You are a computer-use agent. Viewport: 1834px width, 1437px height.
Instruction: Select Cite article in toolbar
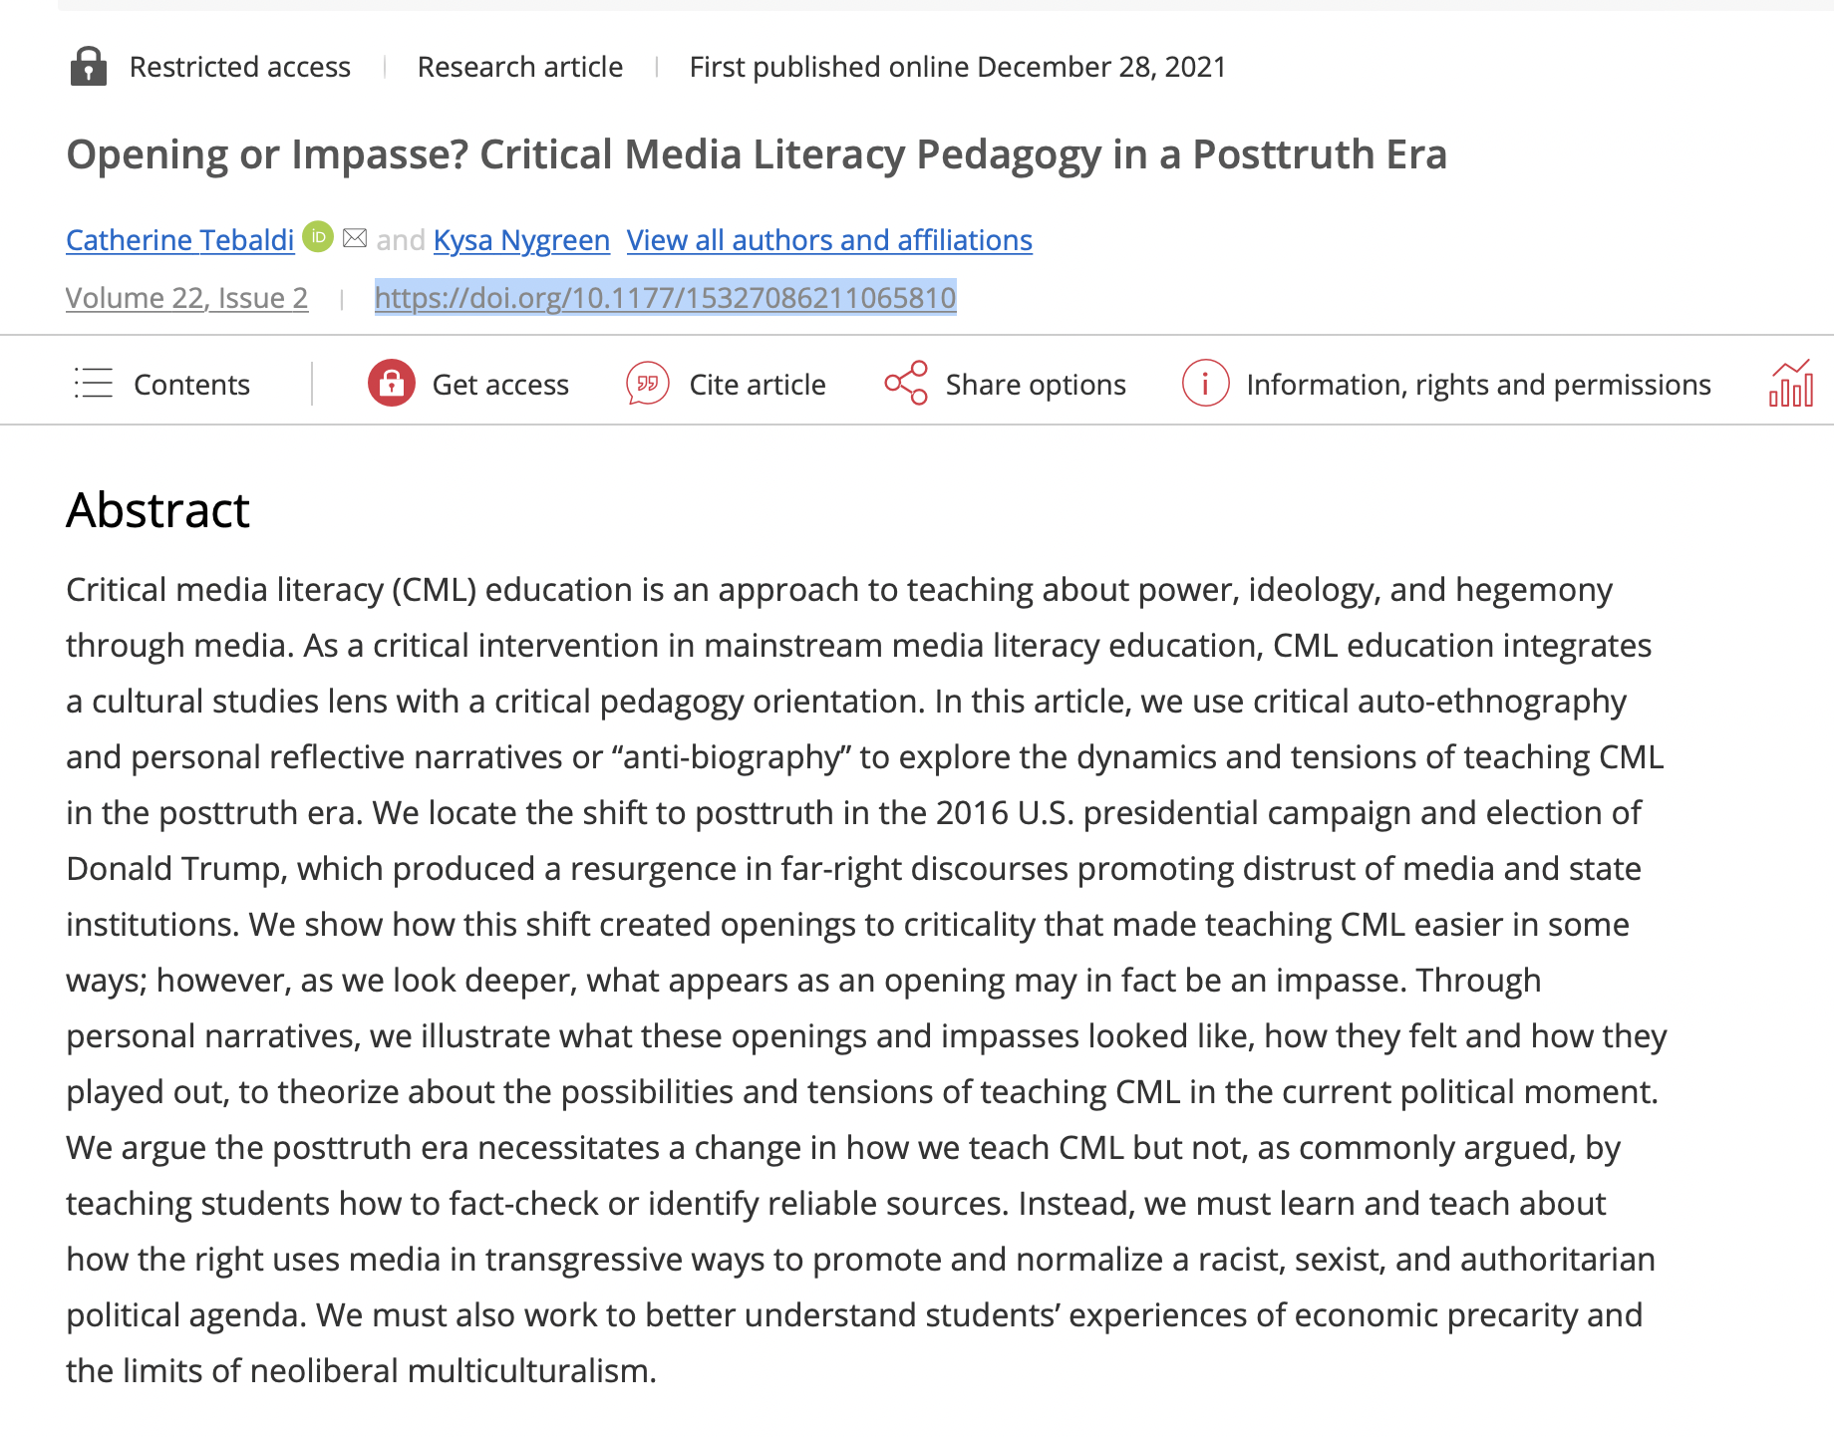click(758, 385)
